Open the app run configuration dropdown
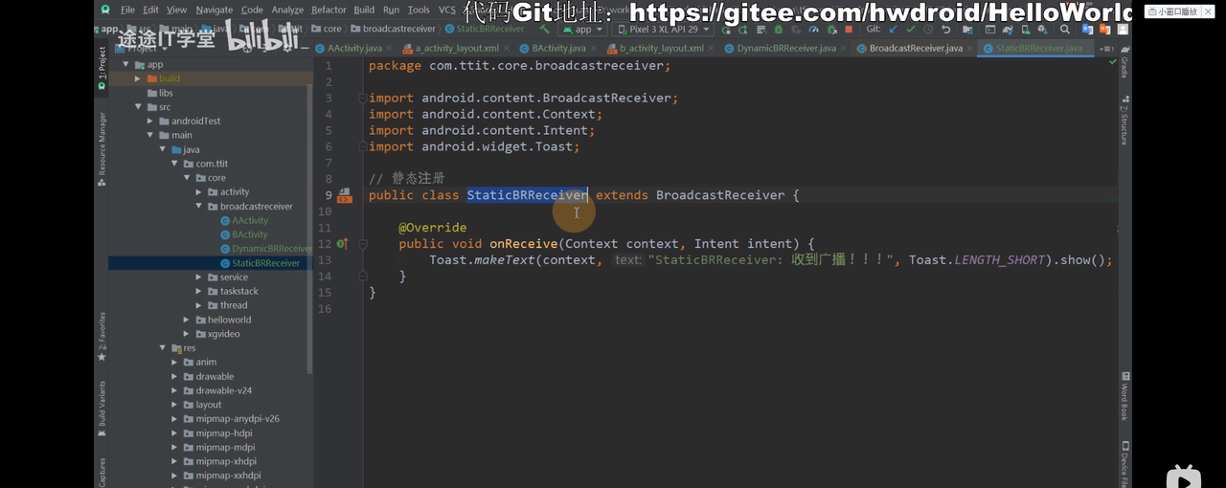 point(582,30)
